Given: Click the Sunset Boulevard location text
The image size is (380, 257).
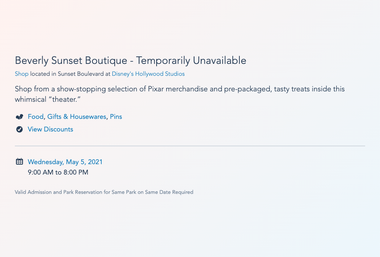Looking at the screenshot, I should (x=81, y=74).
